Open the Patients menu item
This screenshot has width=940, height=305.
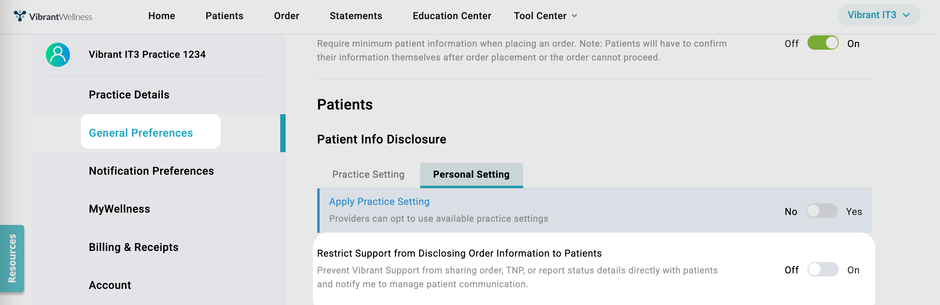[x=224, y=16]
